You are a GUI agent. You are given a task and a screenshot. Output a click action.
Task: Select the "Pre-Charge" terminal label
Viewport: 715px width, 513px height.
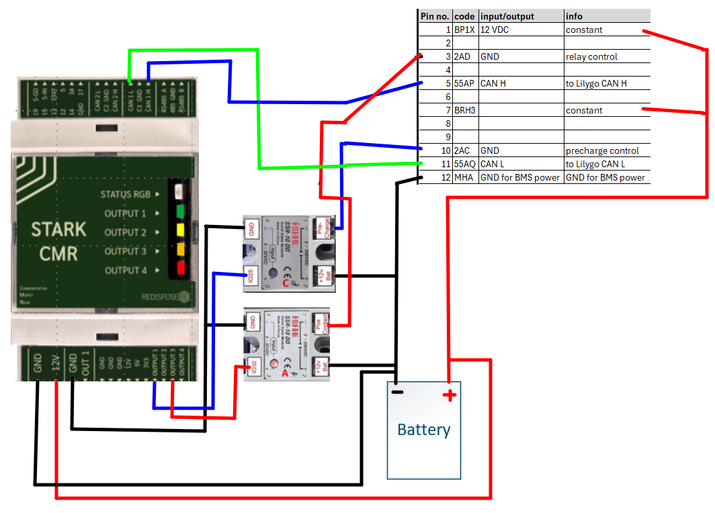(x=323, y=228)
